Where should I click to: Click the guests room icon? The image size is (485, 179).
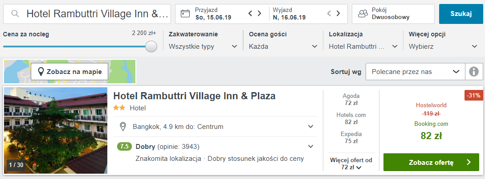coord(363,14)
